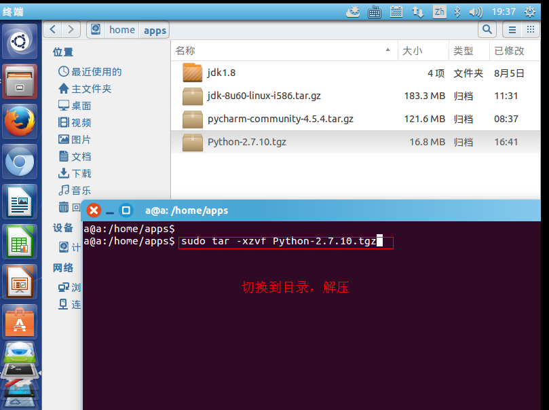Open the onscreen-keyboard grid indicator in top panel
The height and width of the screenshot is (410, 549).
[x=396, y=12]
